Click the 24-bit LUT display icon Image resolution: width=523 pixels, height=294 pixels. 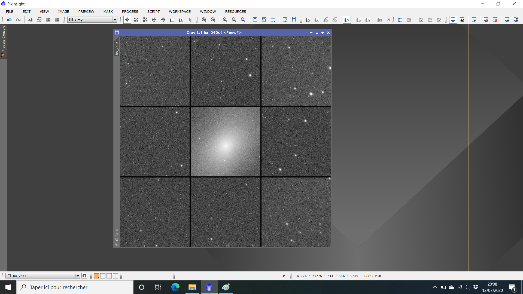click(462, 20)
